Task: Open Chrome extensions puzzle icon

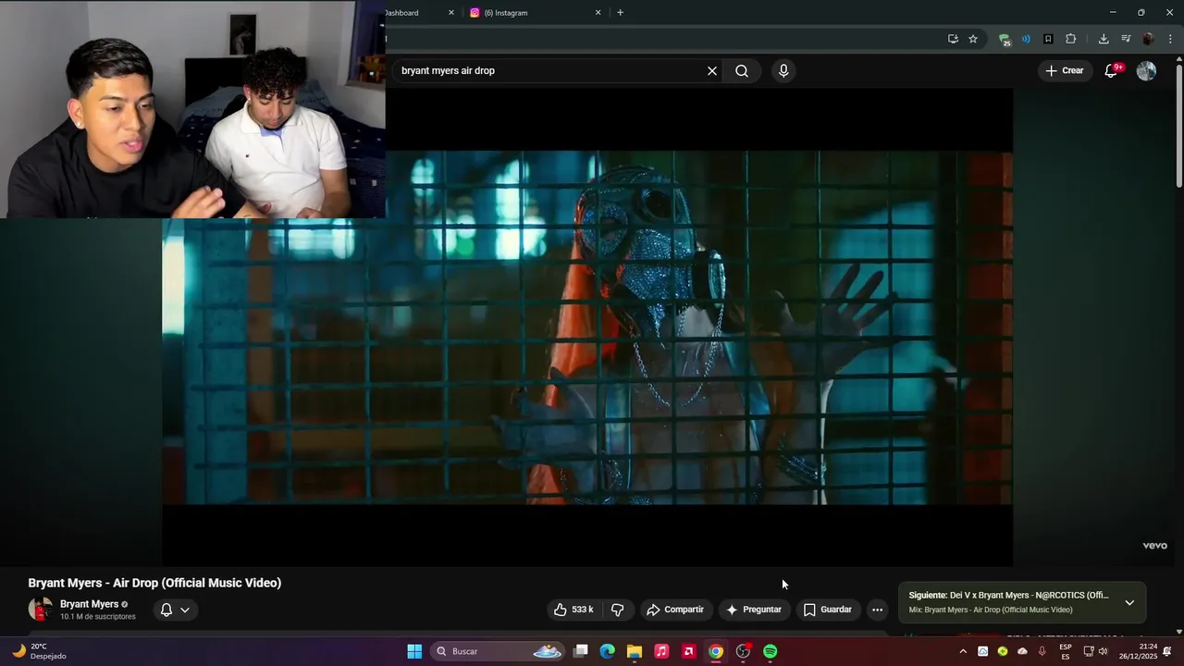Action: click(1070, 39)
